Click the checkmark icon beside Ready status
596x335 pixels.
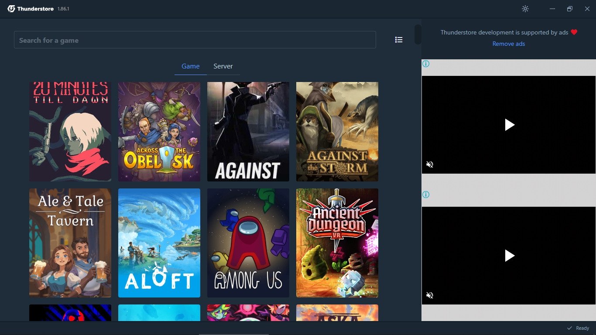(x=569, y=328)
